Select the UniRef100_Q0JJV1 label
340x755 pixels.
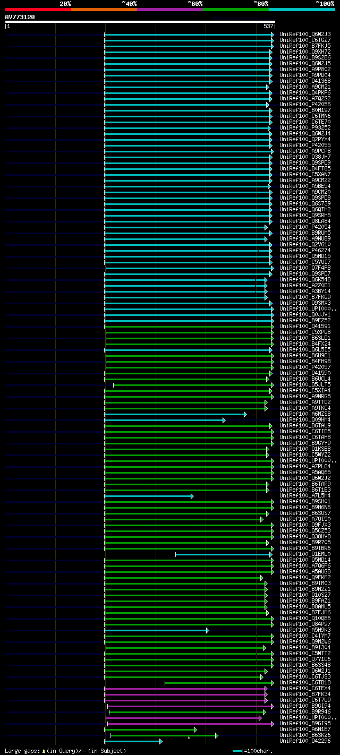[x=305, y=314]
